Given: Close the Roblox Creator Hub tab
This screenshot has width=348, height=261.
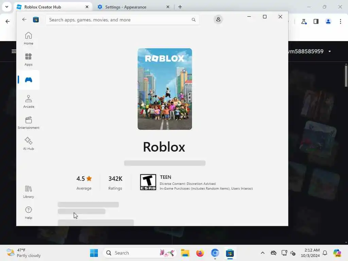Looking at the screenshot, I should tap(87, 7).
